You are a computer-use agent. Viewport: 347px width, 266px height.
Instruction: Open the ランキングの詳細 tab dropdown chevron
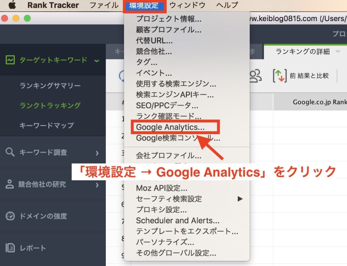point(338,52)
